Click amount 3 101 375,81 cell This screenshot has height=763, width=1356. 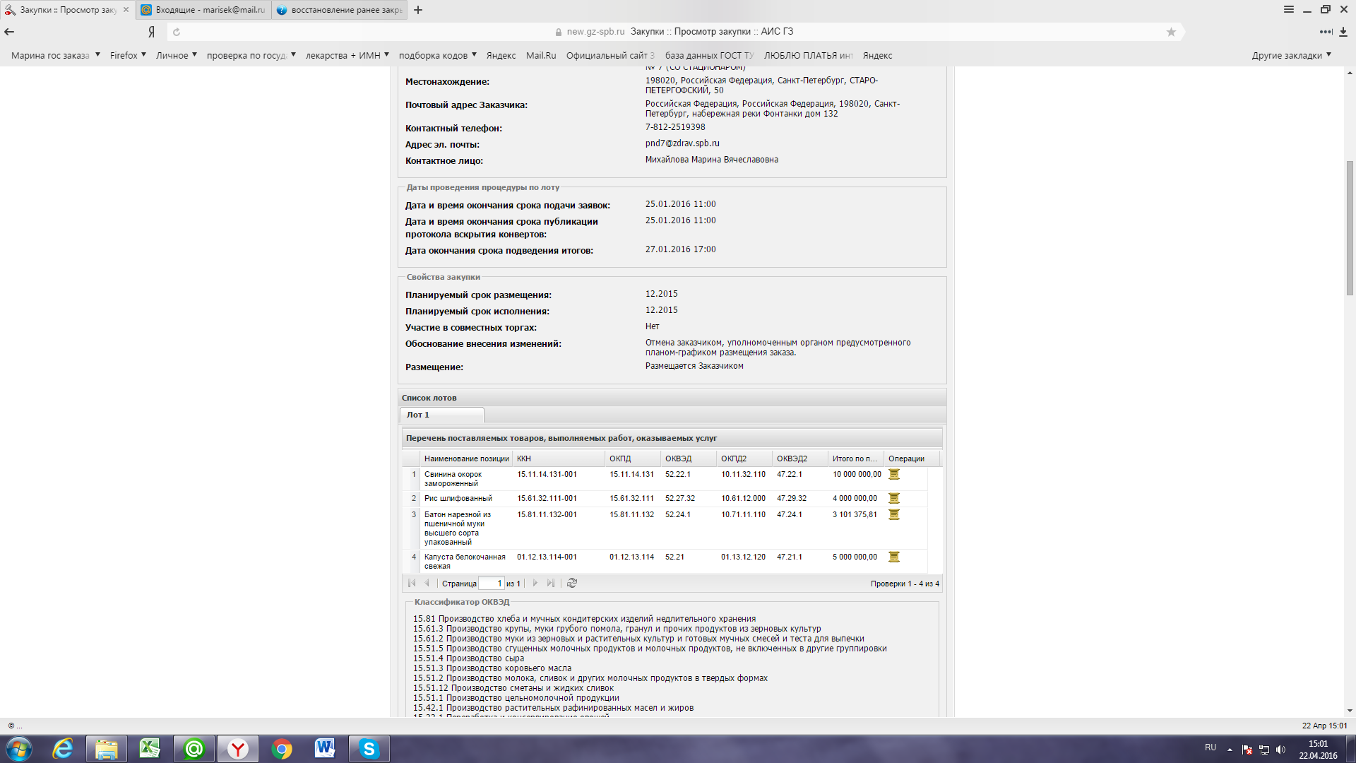(x=855, y=515)
